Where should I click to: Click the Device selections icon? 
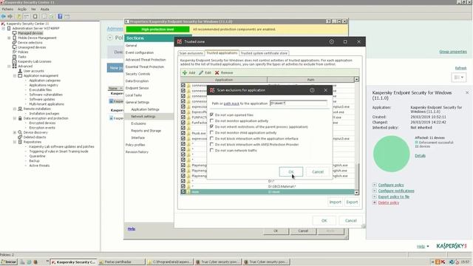click(15, 43)
